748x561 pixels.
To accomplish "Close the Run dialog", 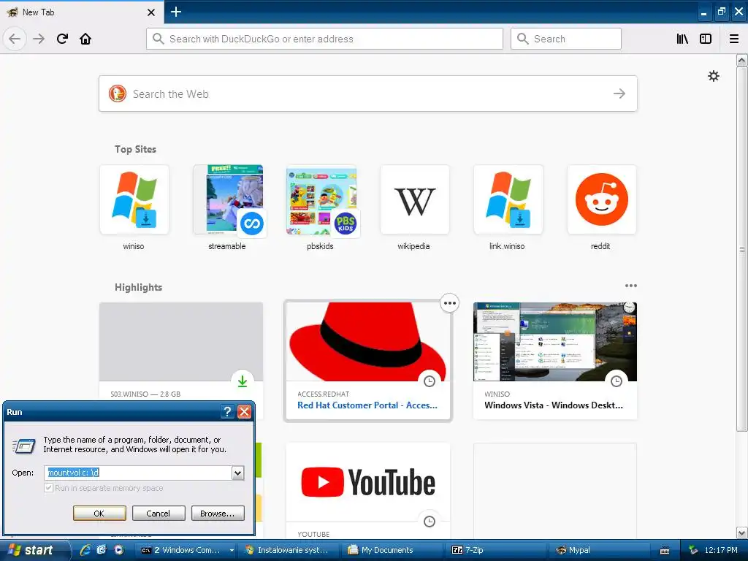I will [x=244, y=412].
